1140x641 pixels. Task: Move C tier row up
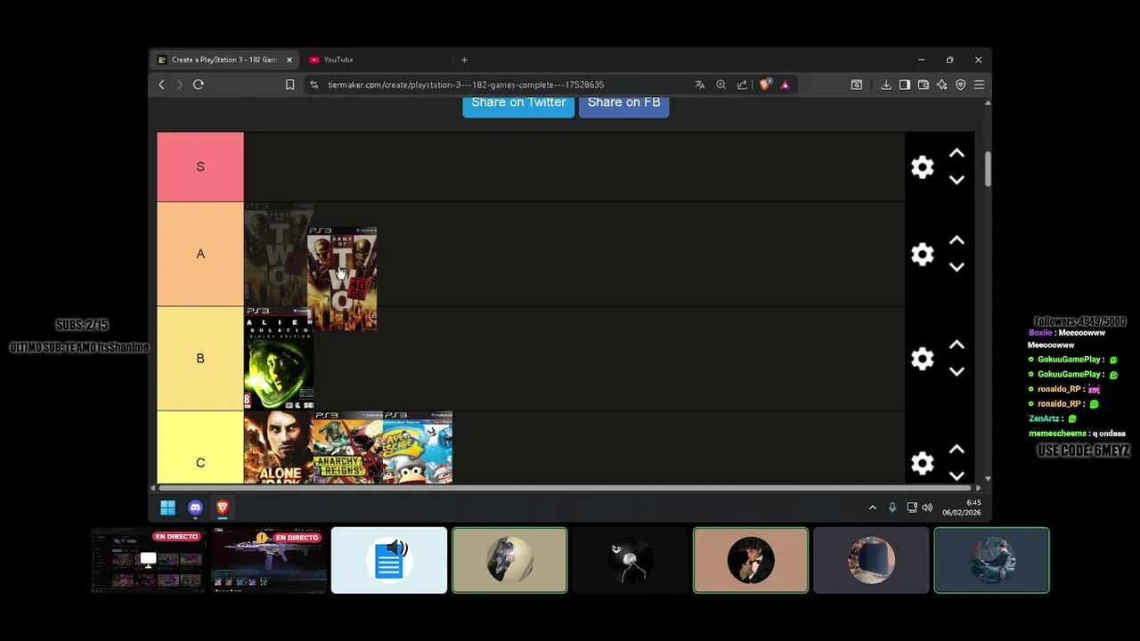[x=957, y=450]
